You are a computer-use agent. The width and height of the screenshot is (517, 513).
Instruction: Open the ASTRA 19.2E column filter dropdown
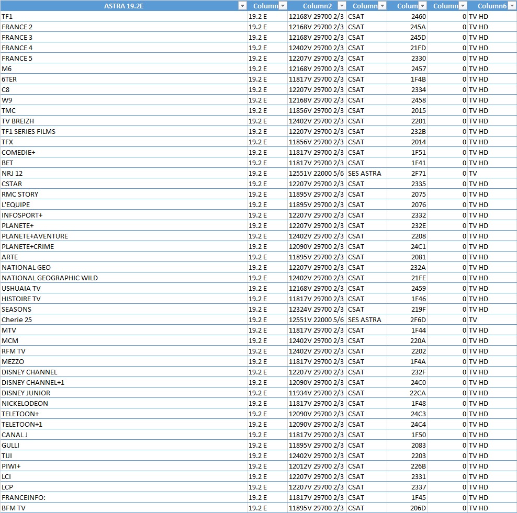tap(242, 6)
